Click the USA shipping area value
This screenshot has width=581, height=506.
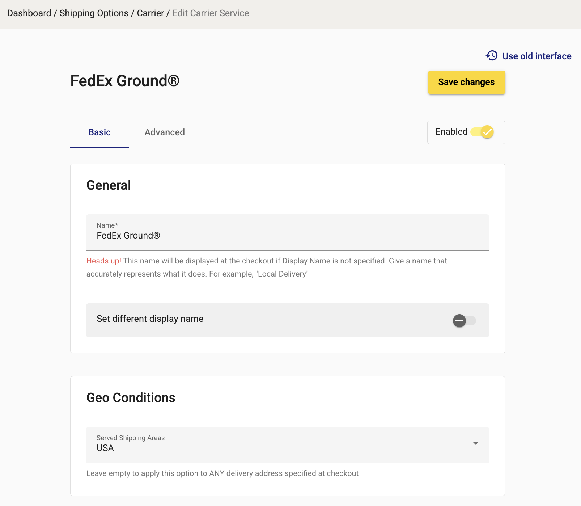pos(105,448)
